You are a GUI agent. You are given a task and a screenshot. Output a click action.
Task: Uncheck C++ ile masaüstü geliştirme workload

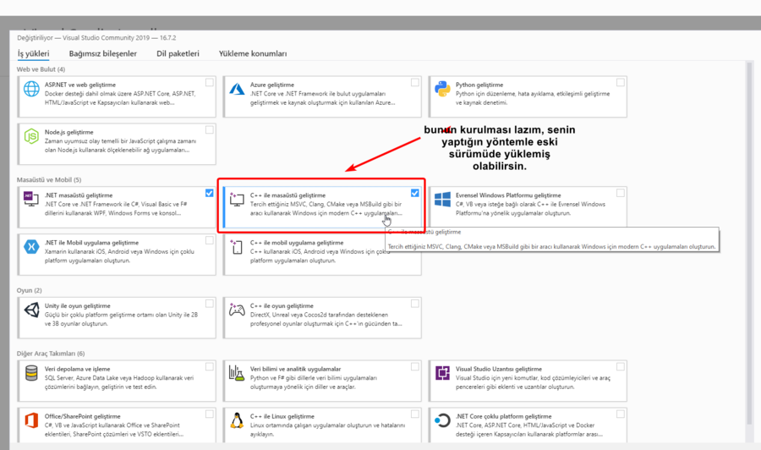[415, 193]
